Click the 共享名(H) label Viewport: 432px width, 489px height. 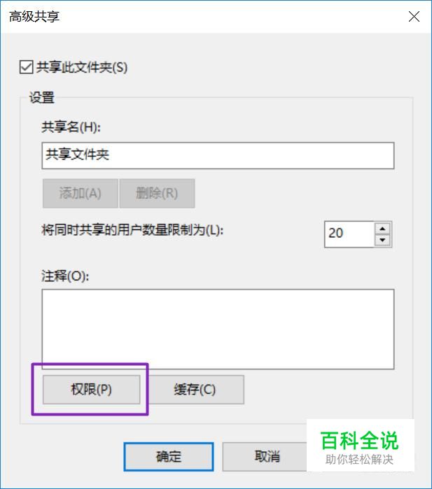coord(71,127)
